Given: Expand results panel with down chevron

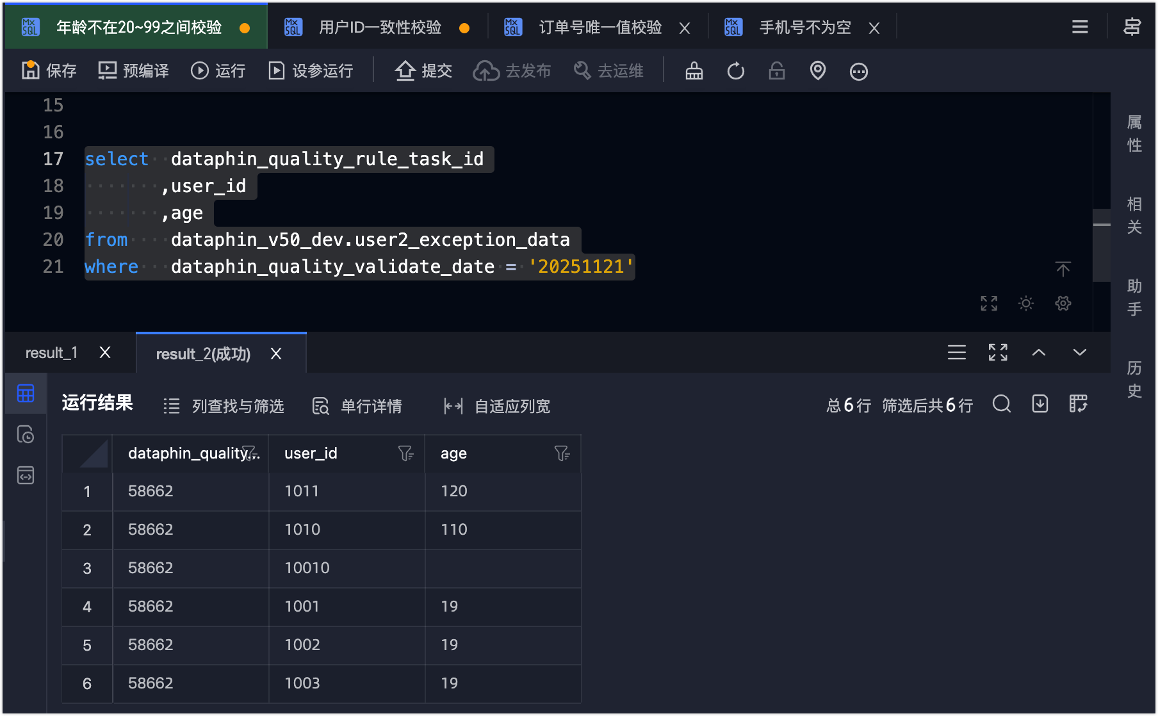Looking at the screenshot, I should pyautogui.click(x=1080, y=352).
